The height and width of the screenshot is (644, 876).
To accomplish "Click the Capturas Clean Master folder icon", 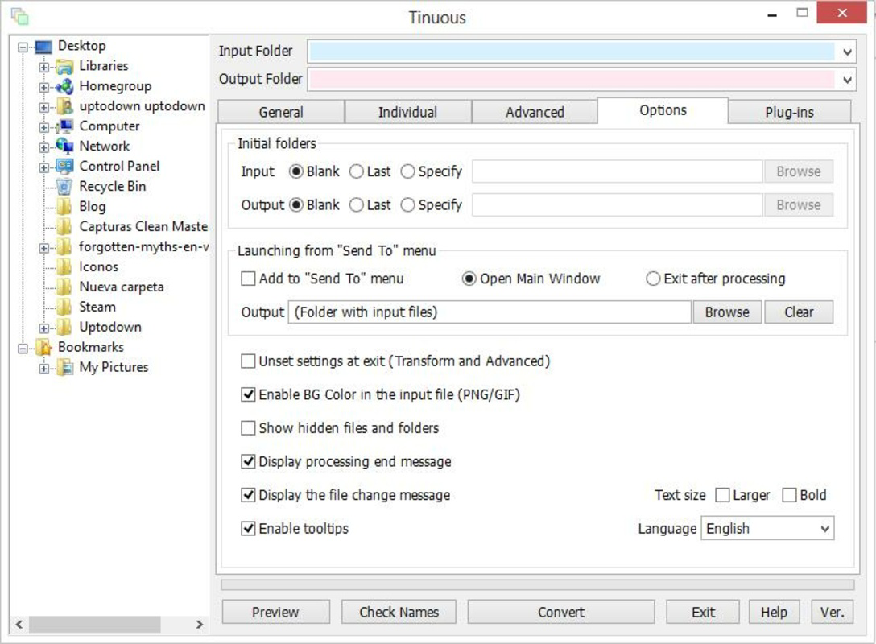I will coord(64,227).
